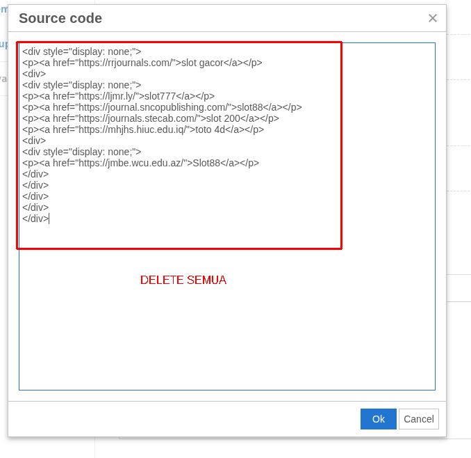Viewport: 471px width, 458px height.
Task: Click the red DELETE SEMUA annotation text
Action: (x=183, y=281)
